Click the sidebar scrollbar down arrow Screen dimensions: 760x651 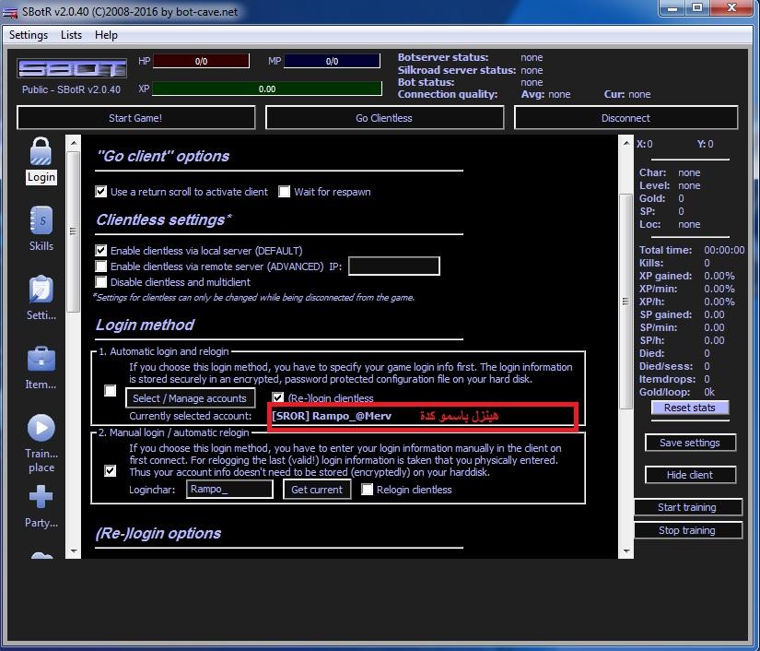73,551
